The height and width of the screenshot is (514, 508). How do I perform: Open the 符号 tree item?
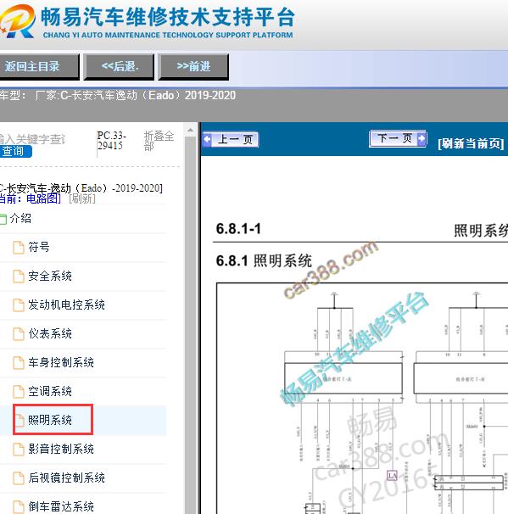click(39, 247)
